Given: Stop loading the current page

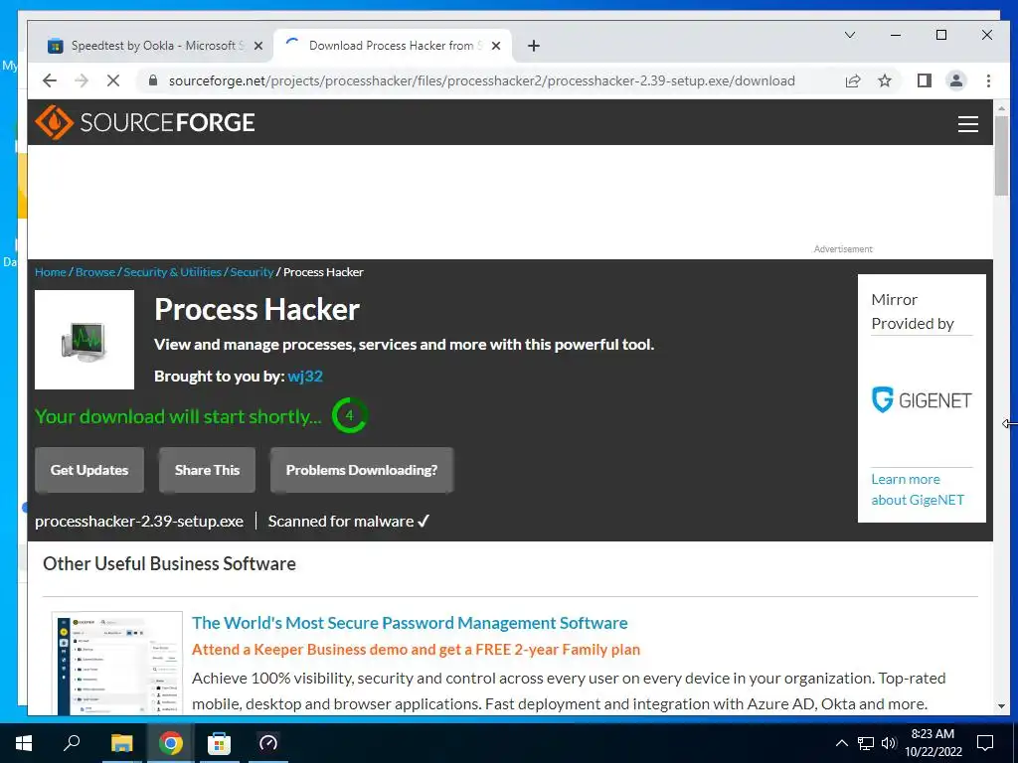Looking at the screenshot, I should 113,80.
